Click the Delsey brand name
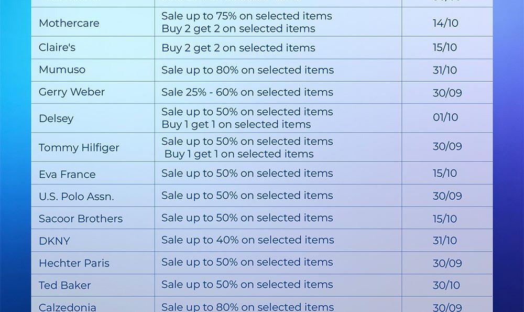Image resolution: width=524 pixels, height=312 pixels. pyautogui.click(x=56, y=119)
